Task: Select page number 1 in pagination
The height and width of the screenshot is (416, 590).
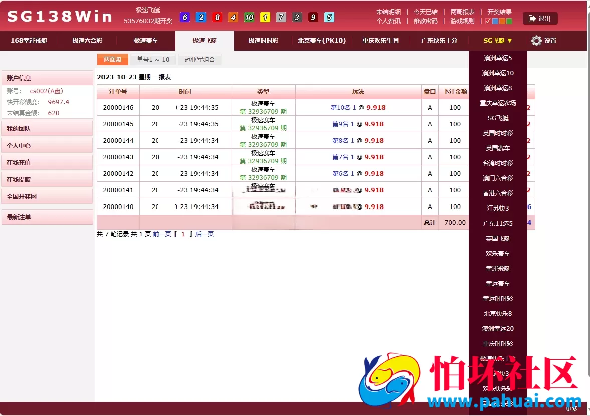Action: point(183,234)
